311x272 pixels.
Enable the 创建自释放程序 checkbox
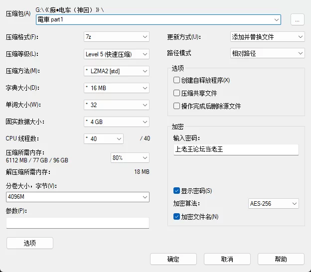click(x=176, y=80)
